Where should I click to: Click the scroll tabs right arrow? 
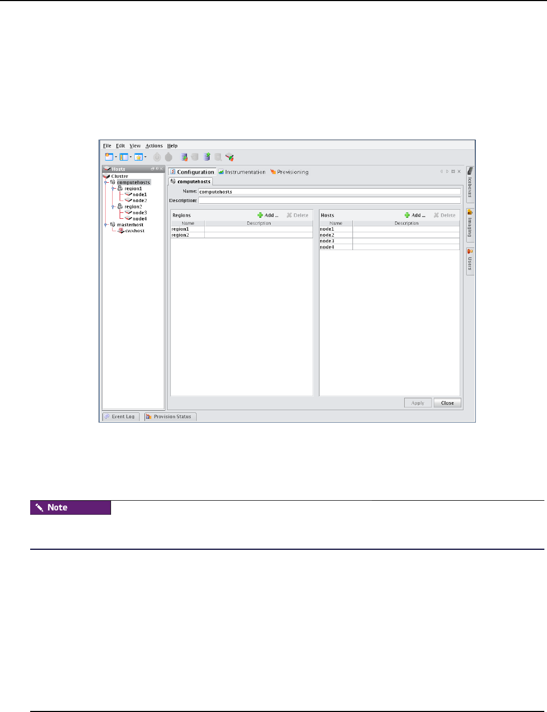pos(447,171)
